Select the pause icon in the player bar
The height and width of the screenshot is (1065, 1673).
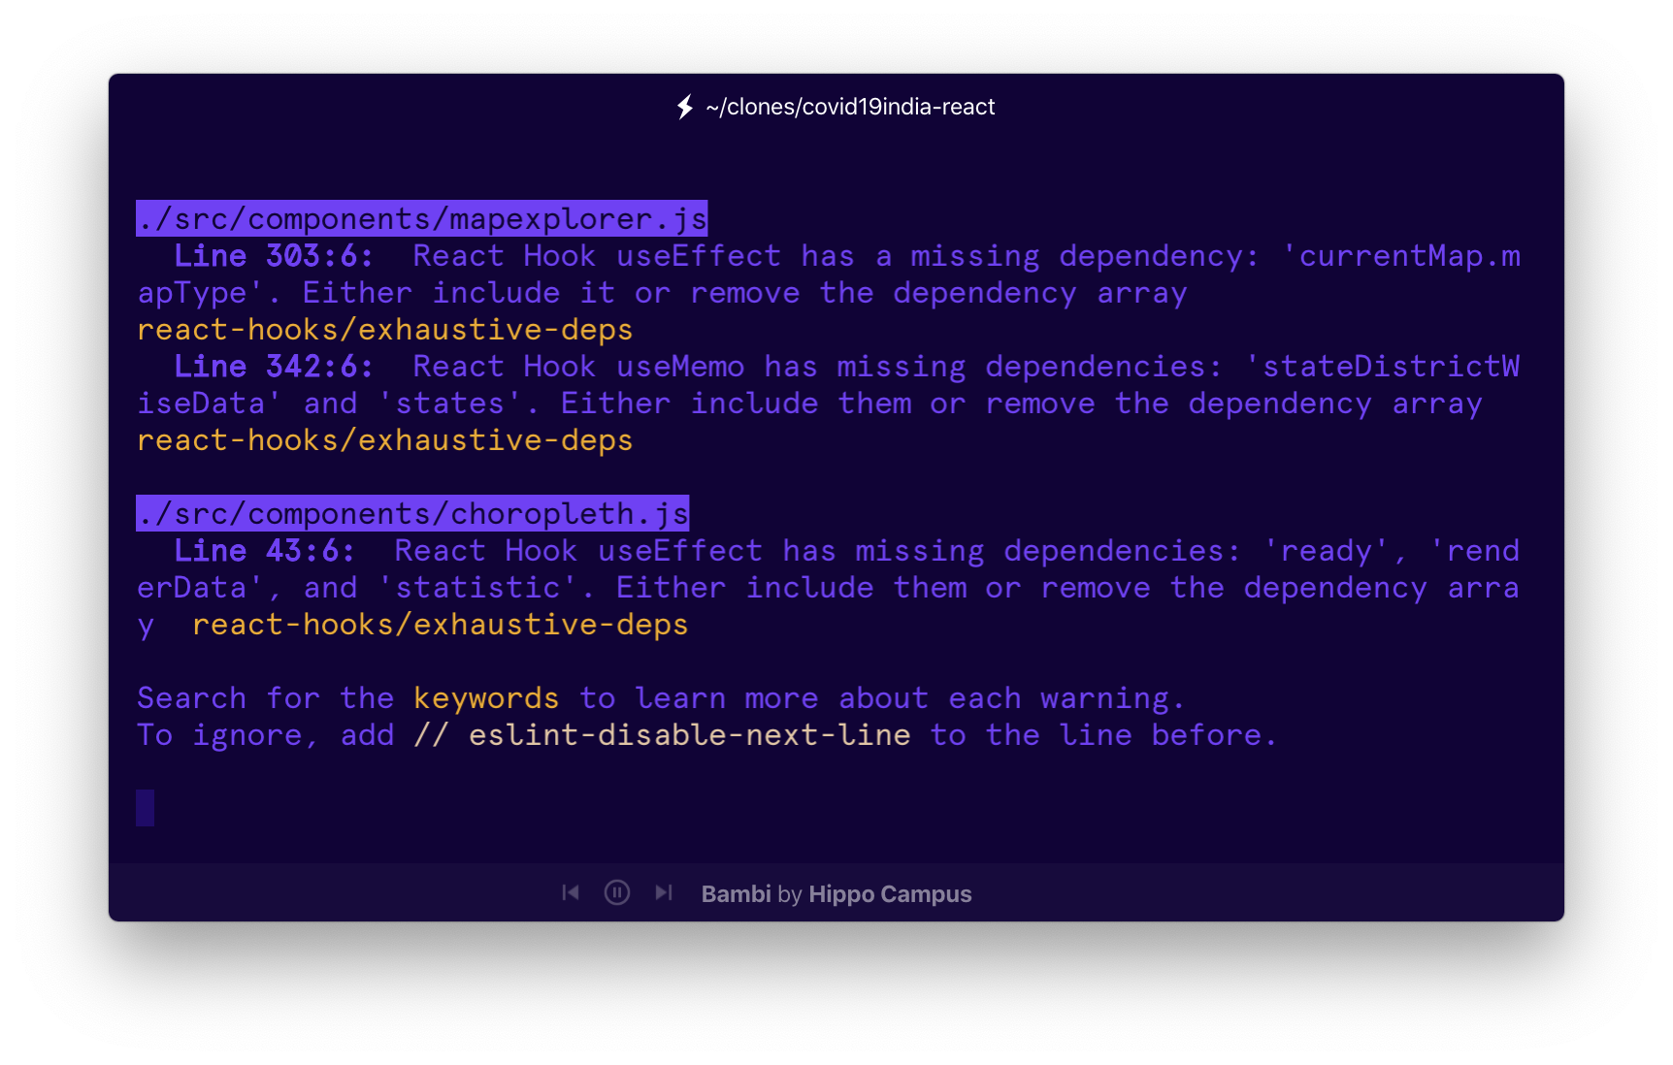(617, 892)
